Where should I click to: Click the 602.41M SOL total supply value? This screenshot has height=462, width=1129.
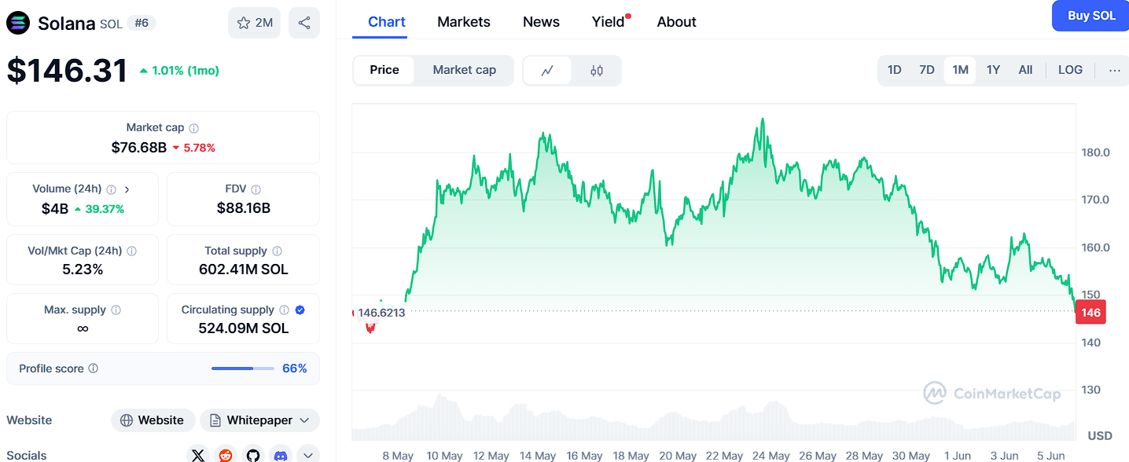point(244,269)
